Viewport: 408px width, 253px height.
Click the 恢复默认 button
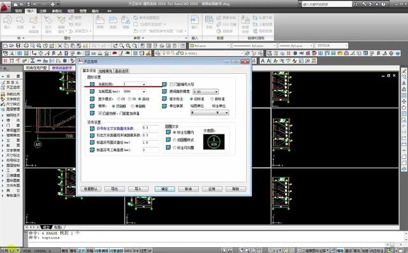coord(91,189)
